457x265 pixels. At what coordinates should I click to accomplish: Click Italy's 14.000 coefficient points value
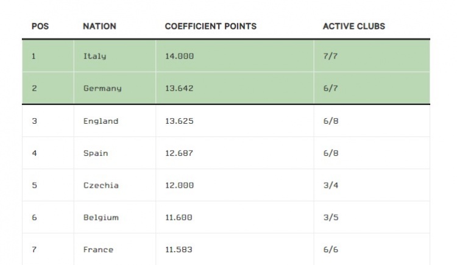[x=179, y=56]
